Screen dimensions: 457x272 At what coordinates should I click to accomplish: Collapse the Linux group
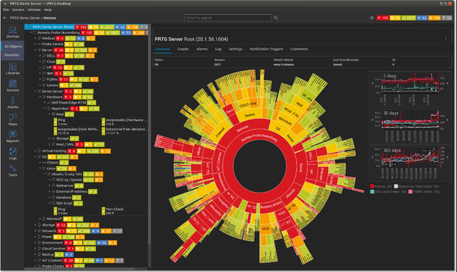pos(40,168)
